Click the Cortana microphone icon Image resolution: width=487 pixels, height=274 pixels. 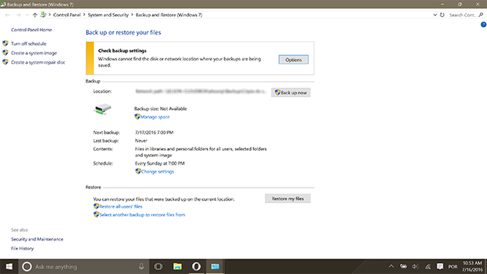click(x=142, y=267)
